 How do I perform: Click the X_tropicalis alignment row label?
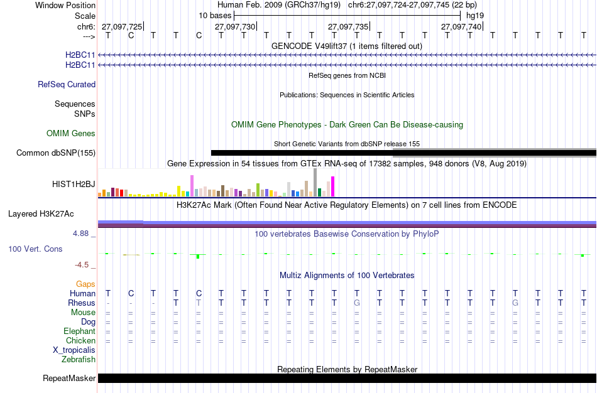click(74, 350)
